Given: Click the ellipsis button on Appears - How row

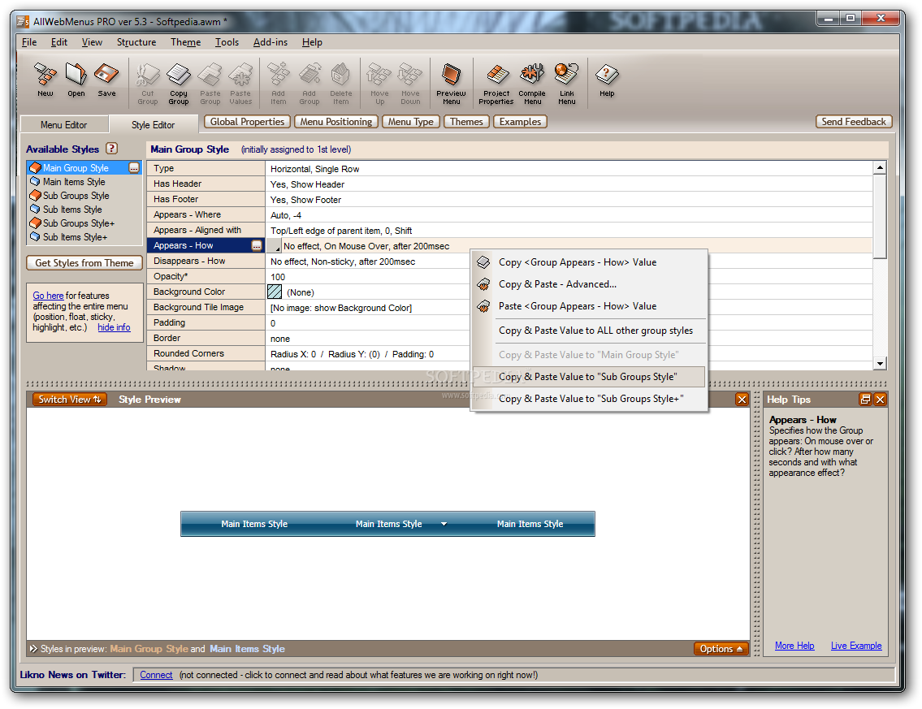Looking at the screenshot, I should [x=257, y=246].
